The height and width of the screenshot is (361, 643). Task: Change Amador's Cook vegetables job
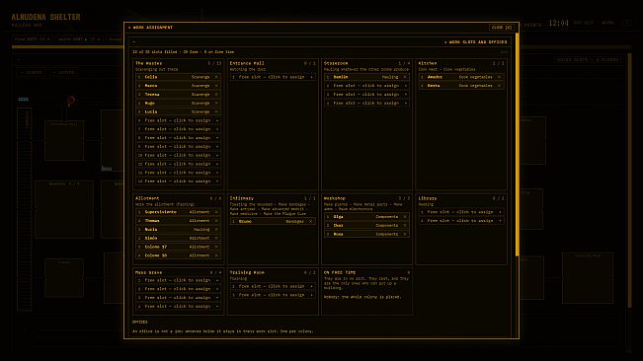pyautogui.click(x=475, y=77)
